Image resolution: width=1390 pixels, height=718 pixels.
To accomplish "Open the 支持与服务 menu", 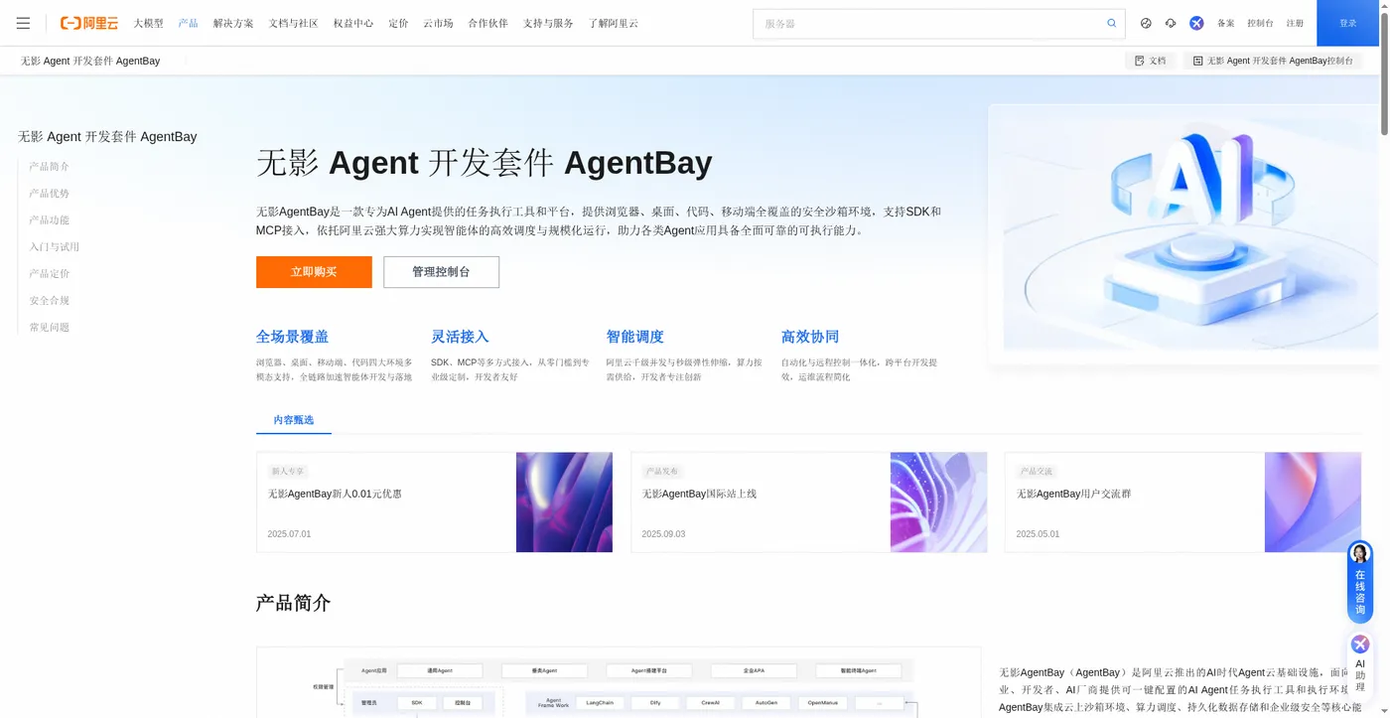I will 549,23.
